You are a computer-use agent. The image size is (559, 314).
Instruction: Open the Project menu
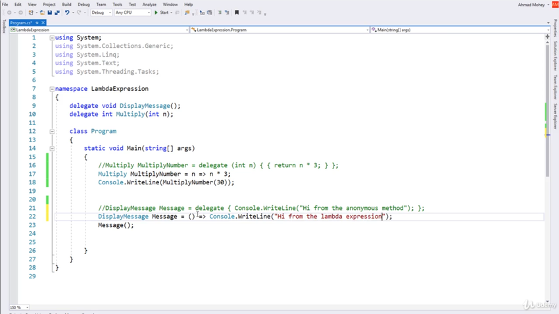pos(49,5)
